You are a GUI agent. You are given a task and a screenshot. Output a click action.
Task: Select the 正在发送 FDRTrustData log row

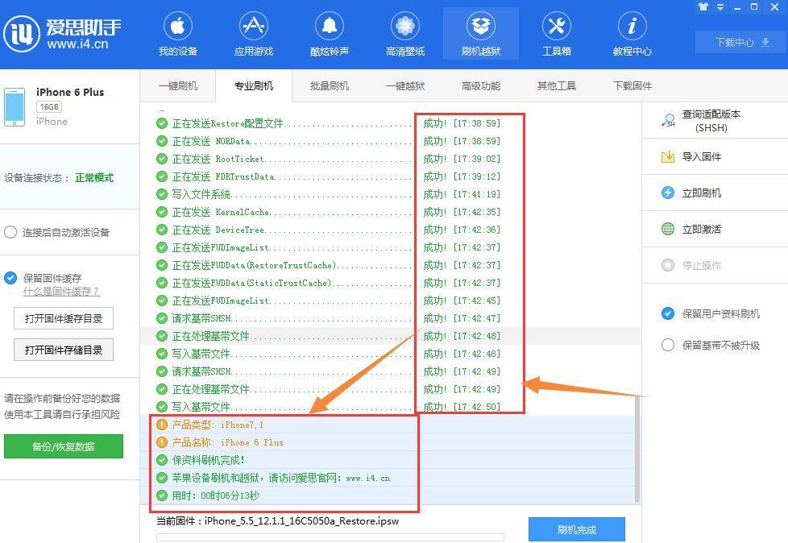tap(391, 176)
